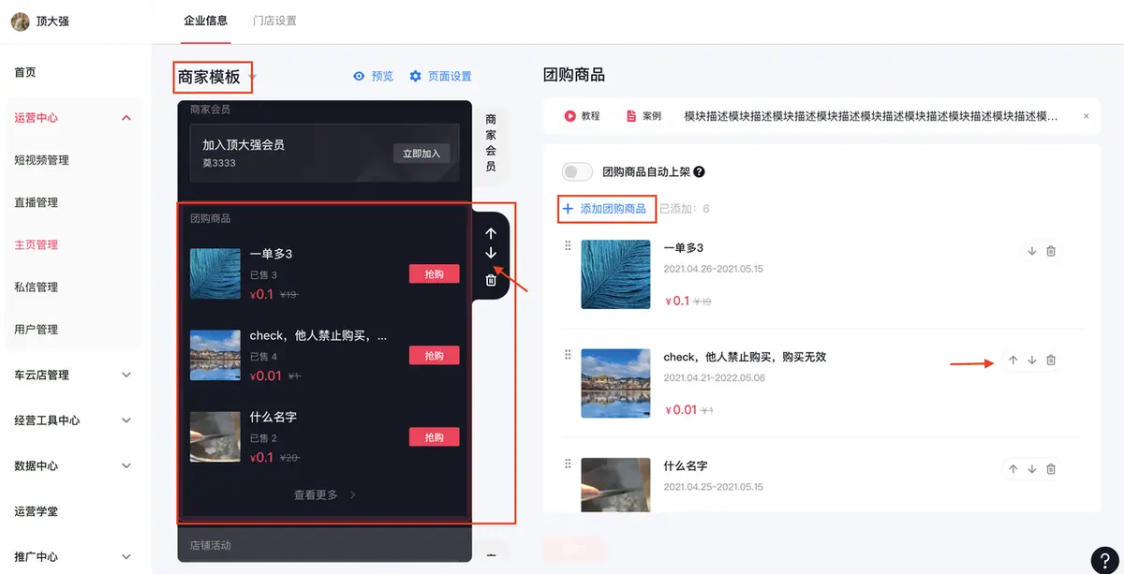This screenshot has width=1124, height=574.
Task: Grab drag handle of 什么名字 row
Action: (568, 464)
